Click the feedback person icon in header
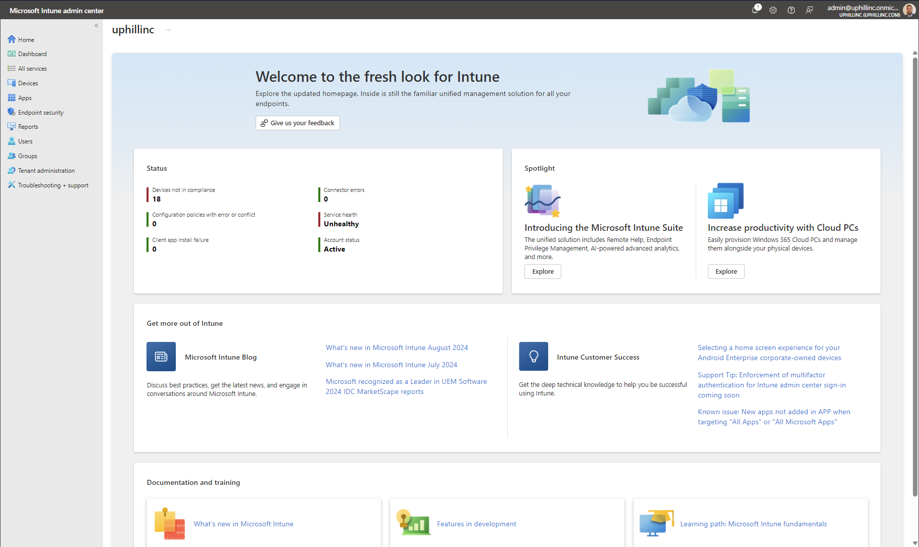 [809, 10]
